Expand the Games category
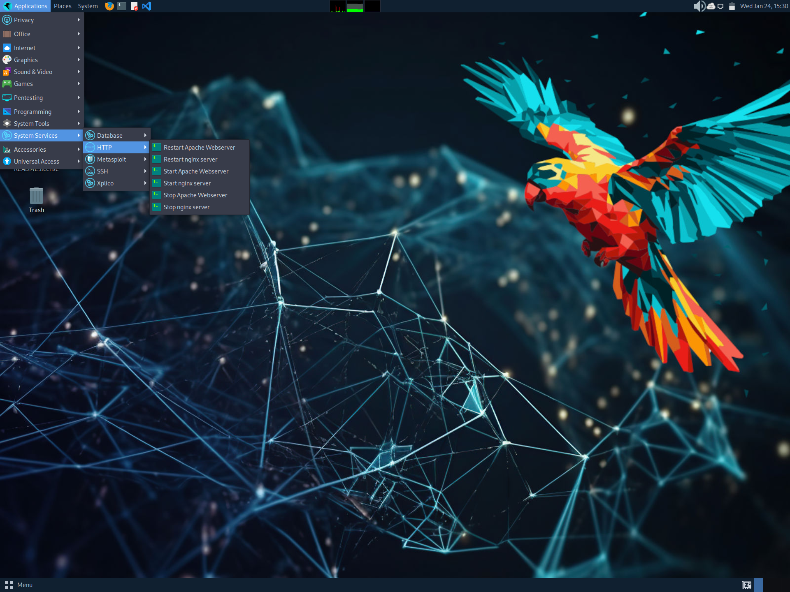This screenshot has width=790, height=592. point(42,83)
